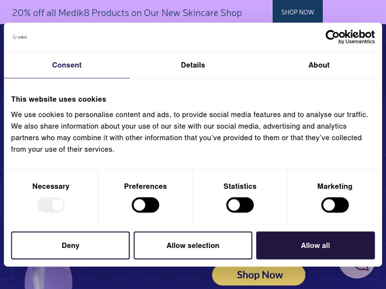Click the Marketing label text
The height and width of the screenshot is (289, 386).
pyautogui.click(x=335, y=186)
